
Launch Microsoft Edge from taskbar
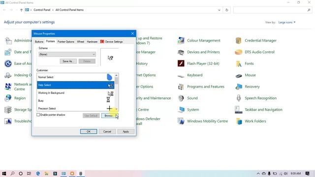point(38,174)
